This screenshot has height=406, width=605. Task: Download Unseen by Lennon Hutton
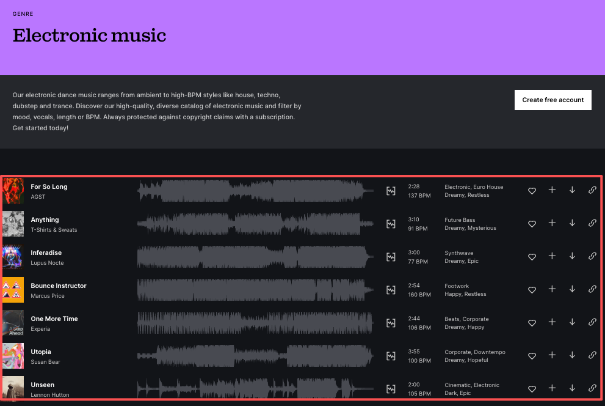click(572, 388)
